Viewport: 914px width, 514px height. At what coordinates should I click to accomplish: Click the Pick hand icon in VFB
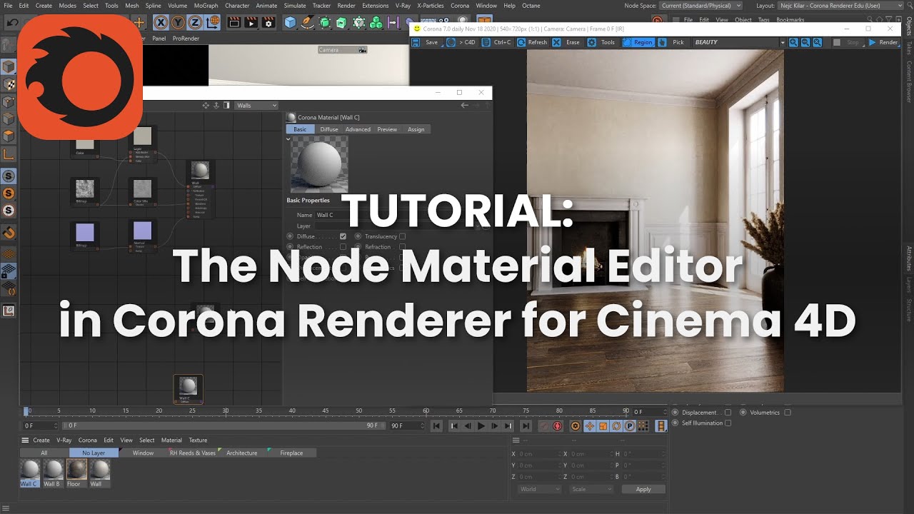[662, 42]
